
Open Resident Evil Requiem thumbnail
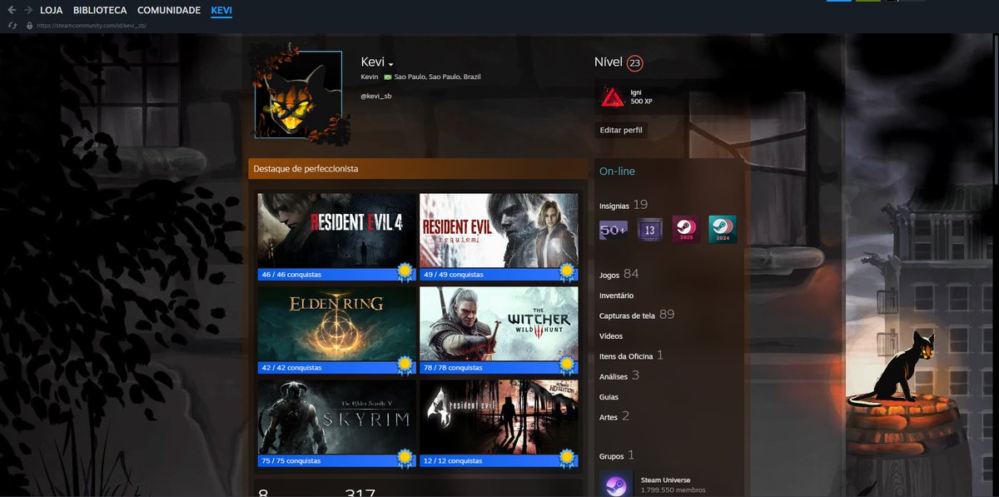pos(499,231)
